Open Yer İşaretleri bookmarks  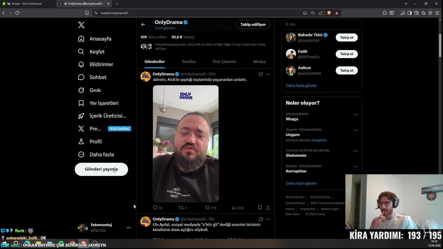[x=98, y=103]
